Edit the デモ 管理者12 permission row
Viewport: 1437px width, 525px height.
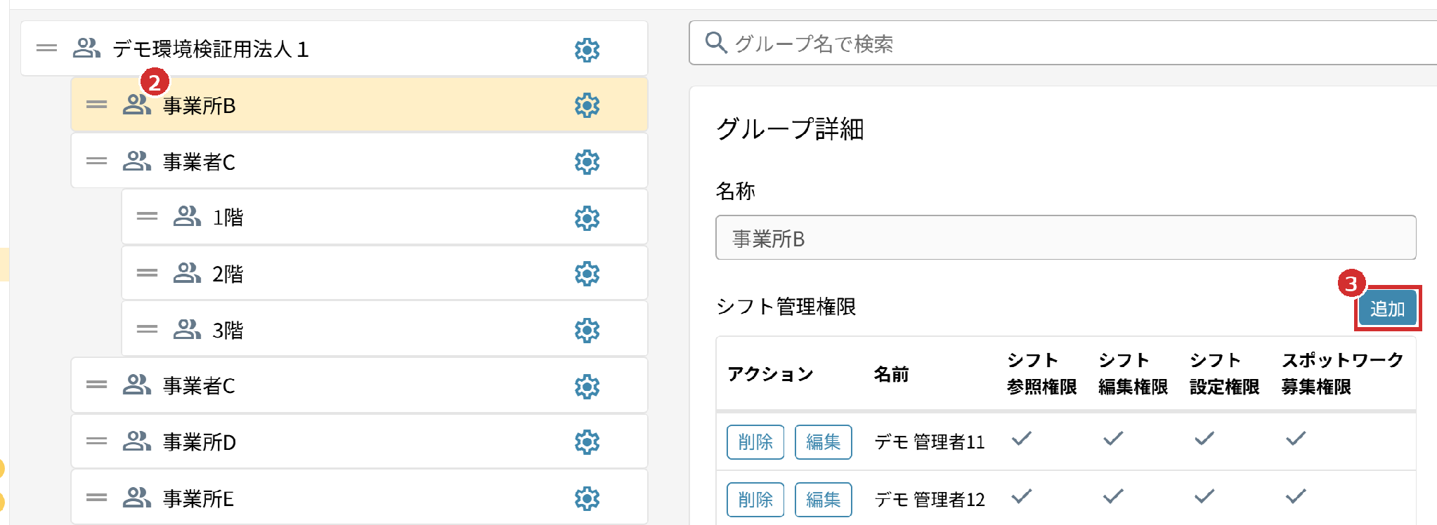click(823, 500)
